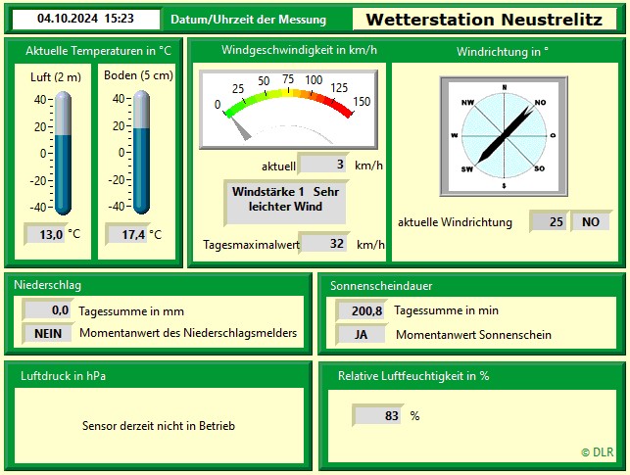Select the air temperature value 13,0
The image size is (630, 475).
(x=45, y=234)
